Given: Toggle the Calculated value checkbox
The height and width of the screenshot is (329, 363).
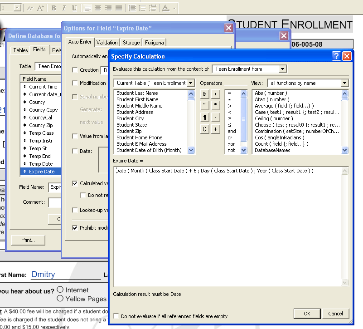Looking at the screenshot, I should click(x=75, y=183).
